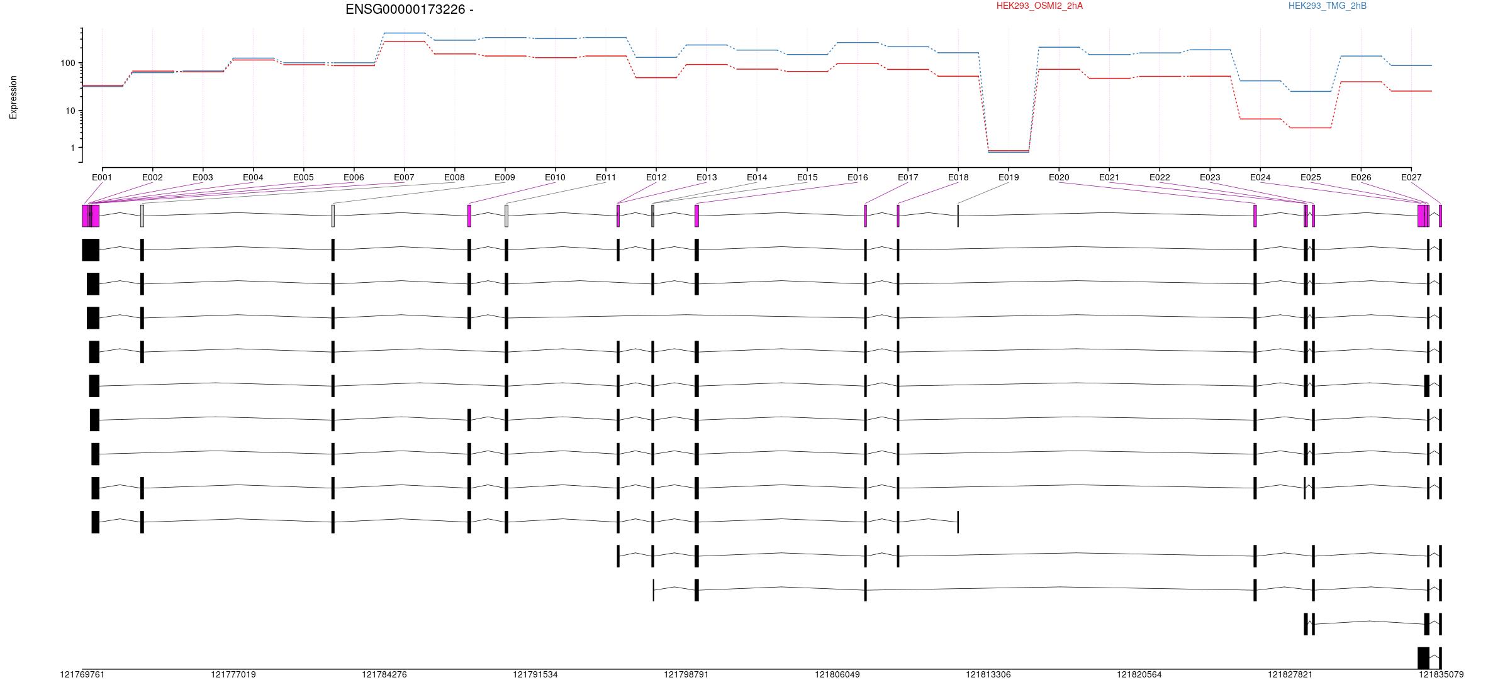Click exon label E019
Image resolution: width=1510 pixels, height=685 pixels.
[1009, 177]
